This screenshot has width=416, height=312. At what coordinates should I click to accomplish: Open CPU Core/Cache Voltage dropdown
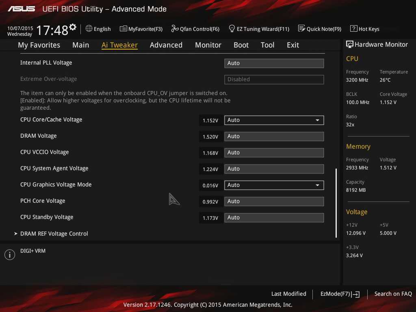pyautogui.click(x=317, y=120)
